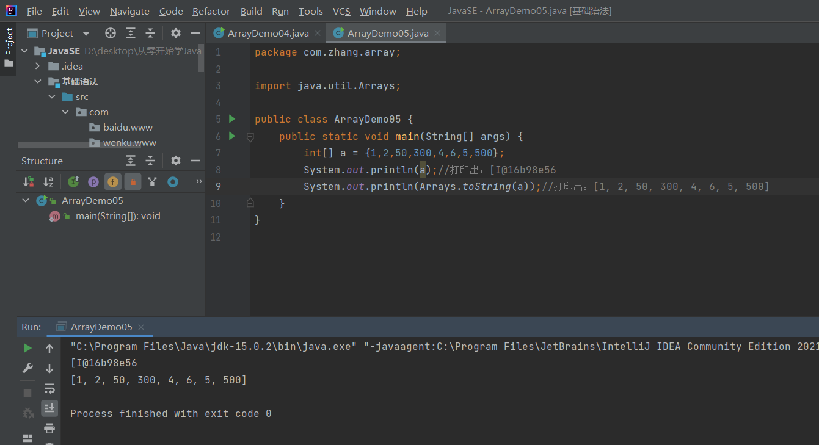Image resolution: width=819 pixels, height=445 pixels.
Task: Expand the .idea folder
Action: click(38, 67)
